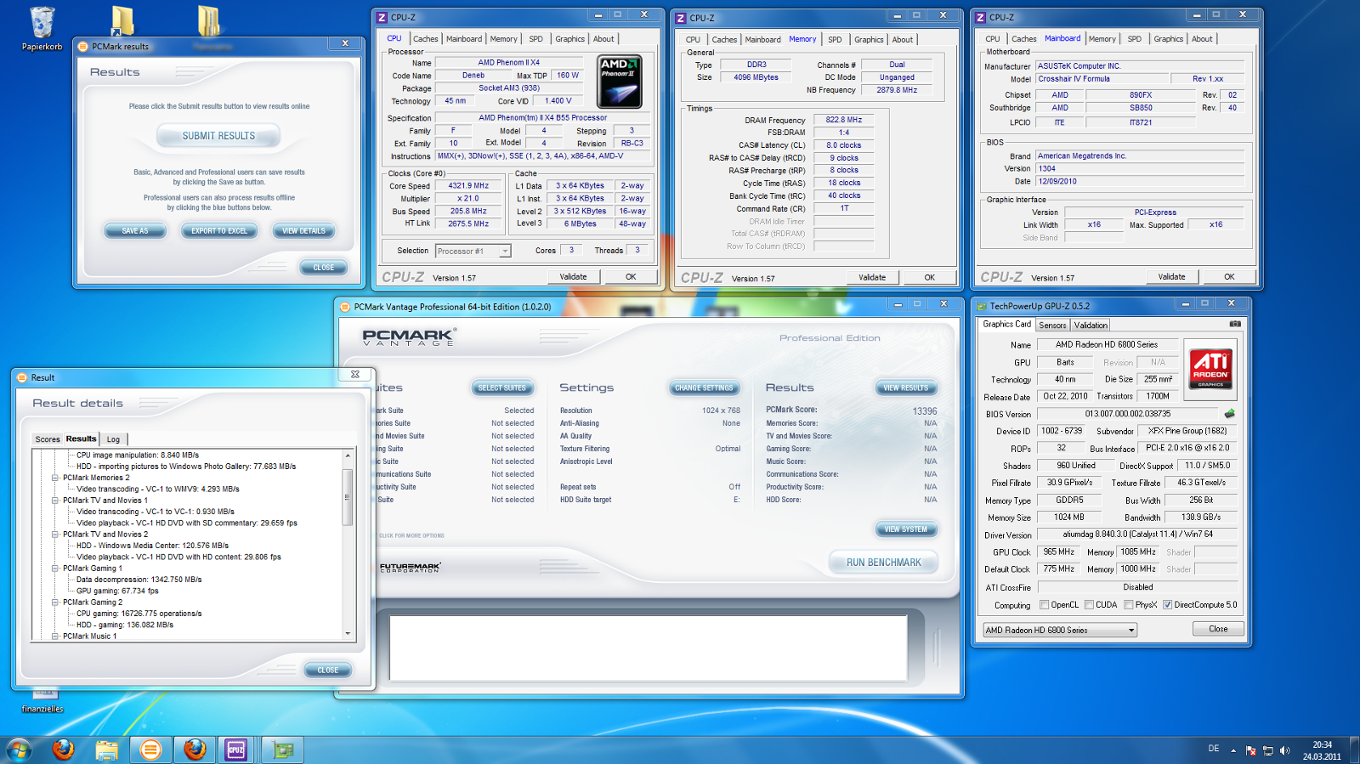Open the Log tab in Result details
The image size is (1360, 764).
(x=113, y=439)
